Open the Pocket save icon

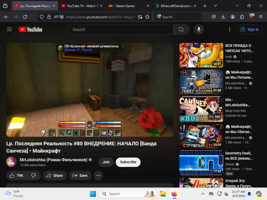214,17
